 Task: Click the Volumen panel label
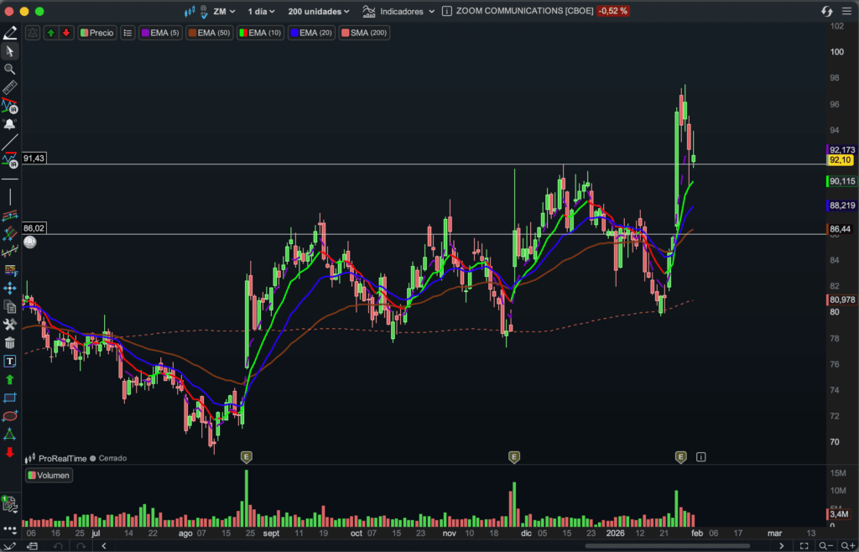49,476
